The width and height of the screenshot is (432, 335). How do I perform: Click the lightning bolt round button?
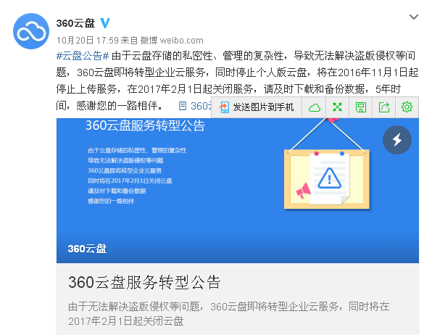(397, 140)
